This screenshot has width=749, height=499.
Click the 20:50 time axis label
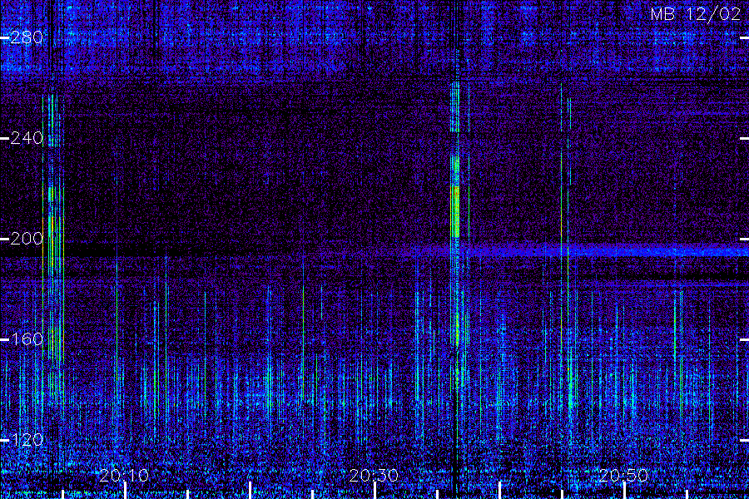(624, 476)
